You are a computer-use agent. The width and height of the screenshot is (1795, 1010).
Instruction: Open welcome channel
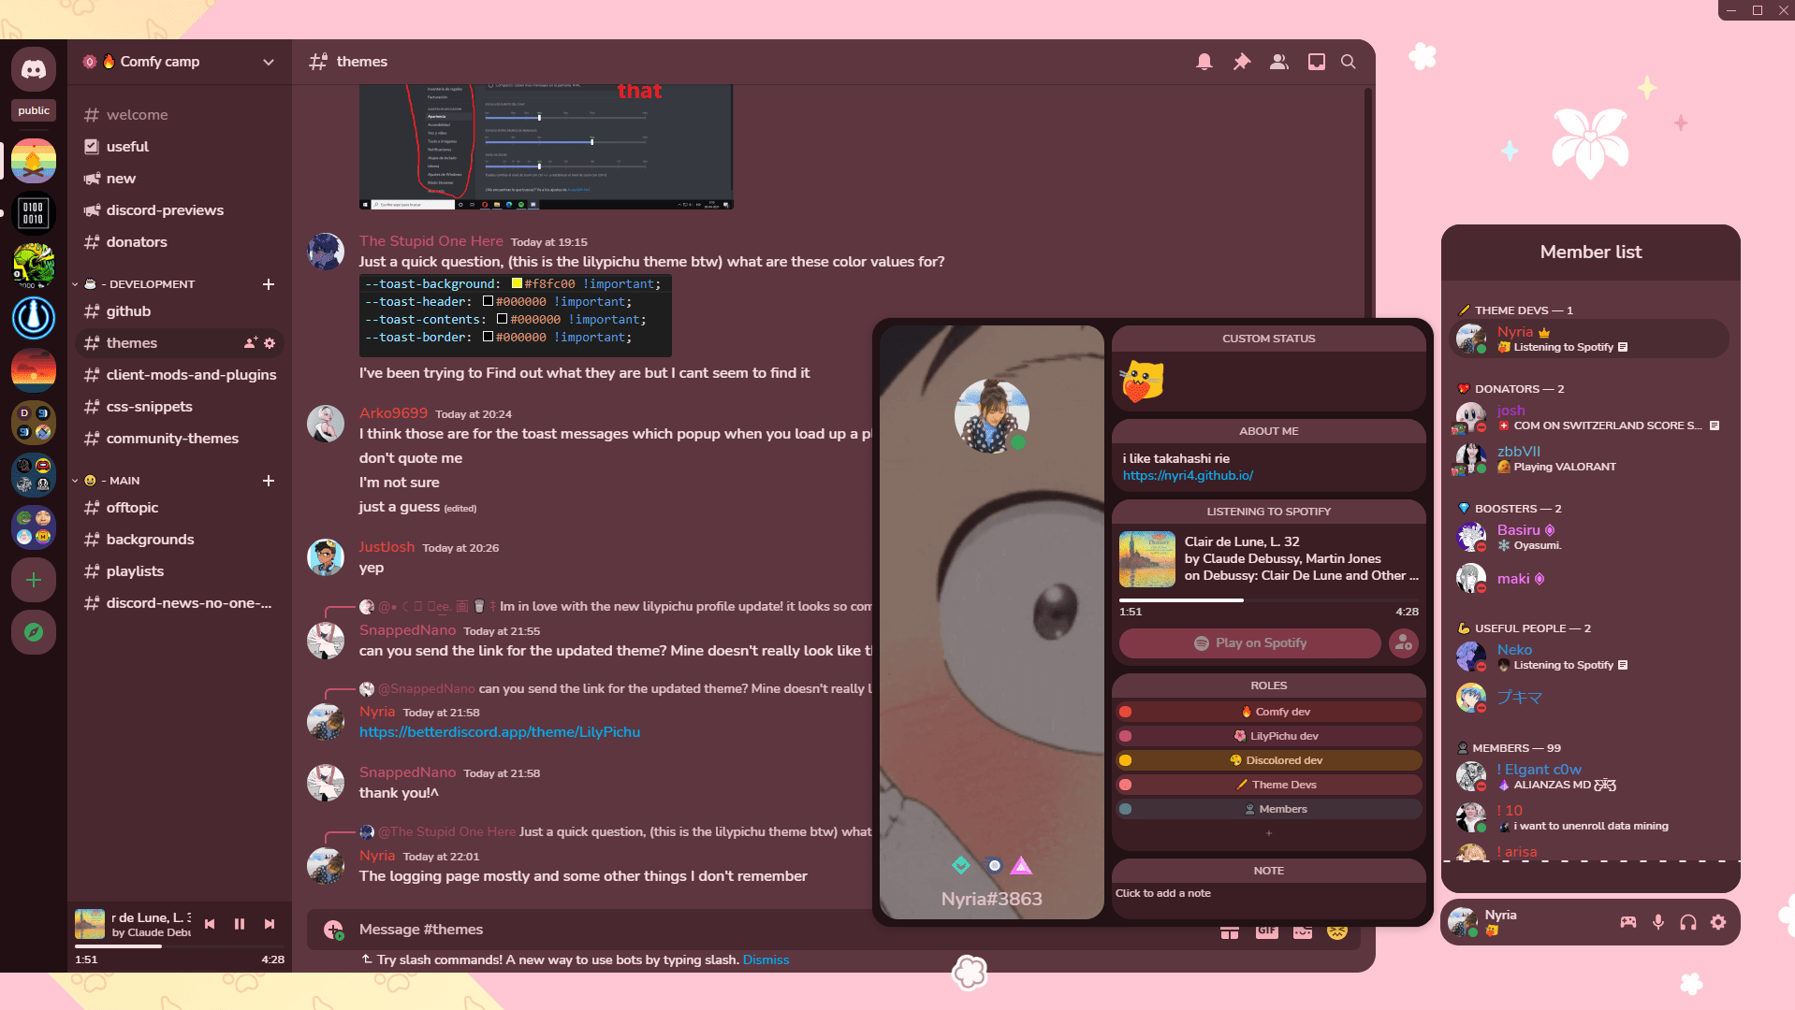179,115
